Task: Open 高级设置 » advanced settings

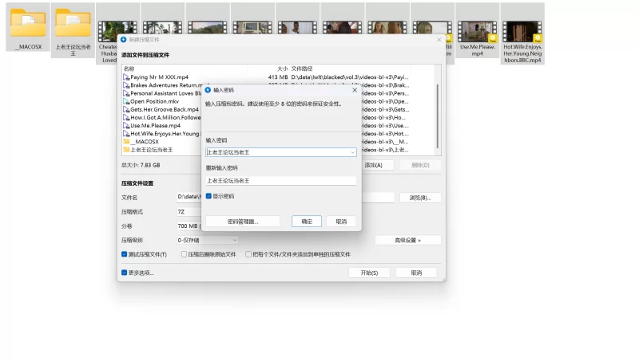Action: (x=408, y=240)
